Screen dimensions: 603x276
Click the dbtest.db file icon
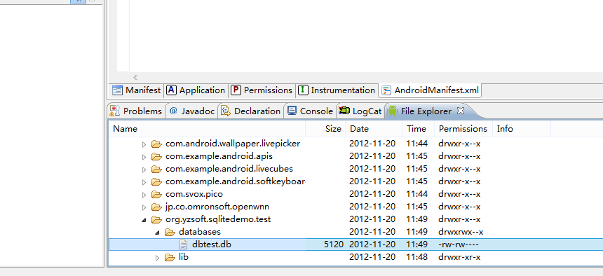click(x=184, y=244)
